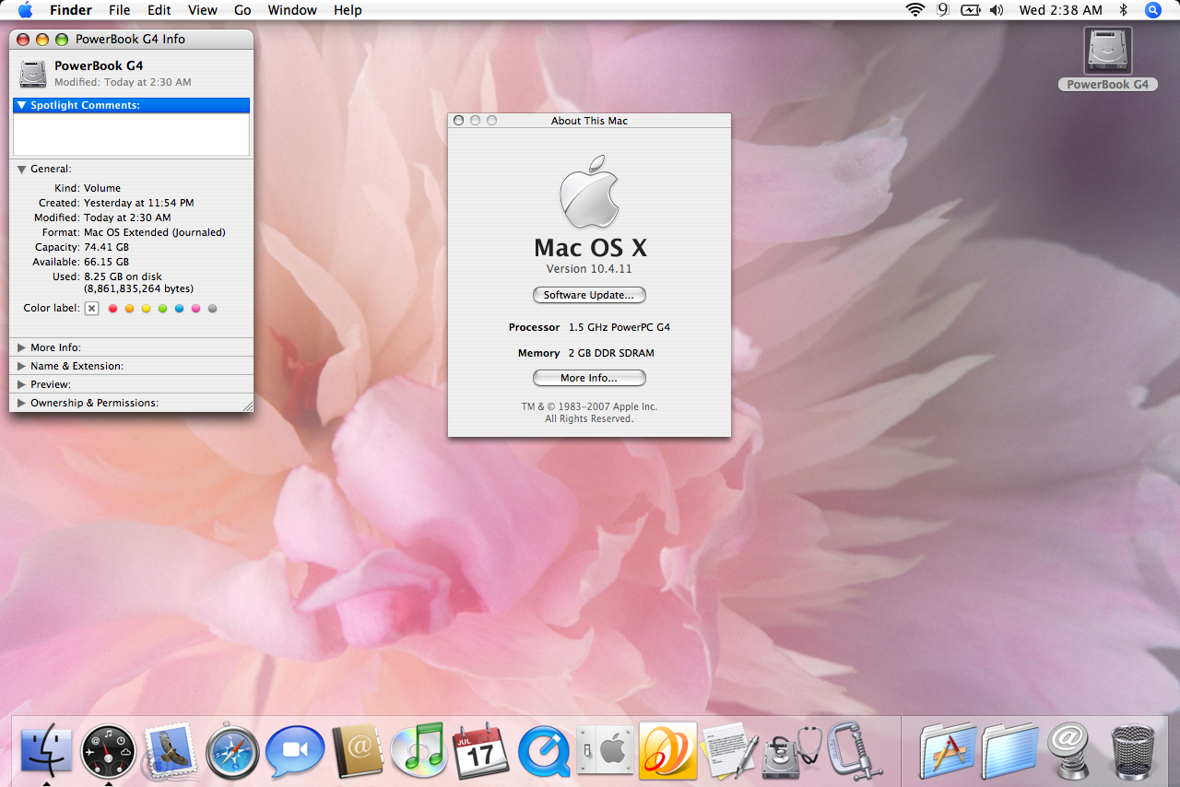1180x787 pixels.
Task: Open iCal calendar icon in Dock
Action: (x=481, y=751)
